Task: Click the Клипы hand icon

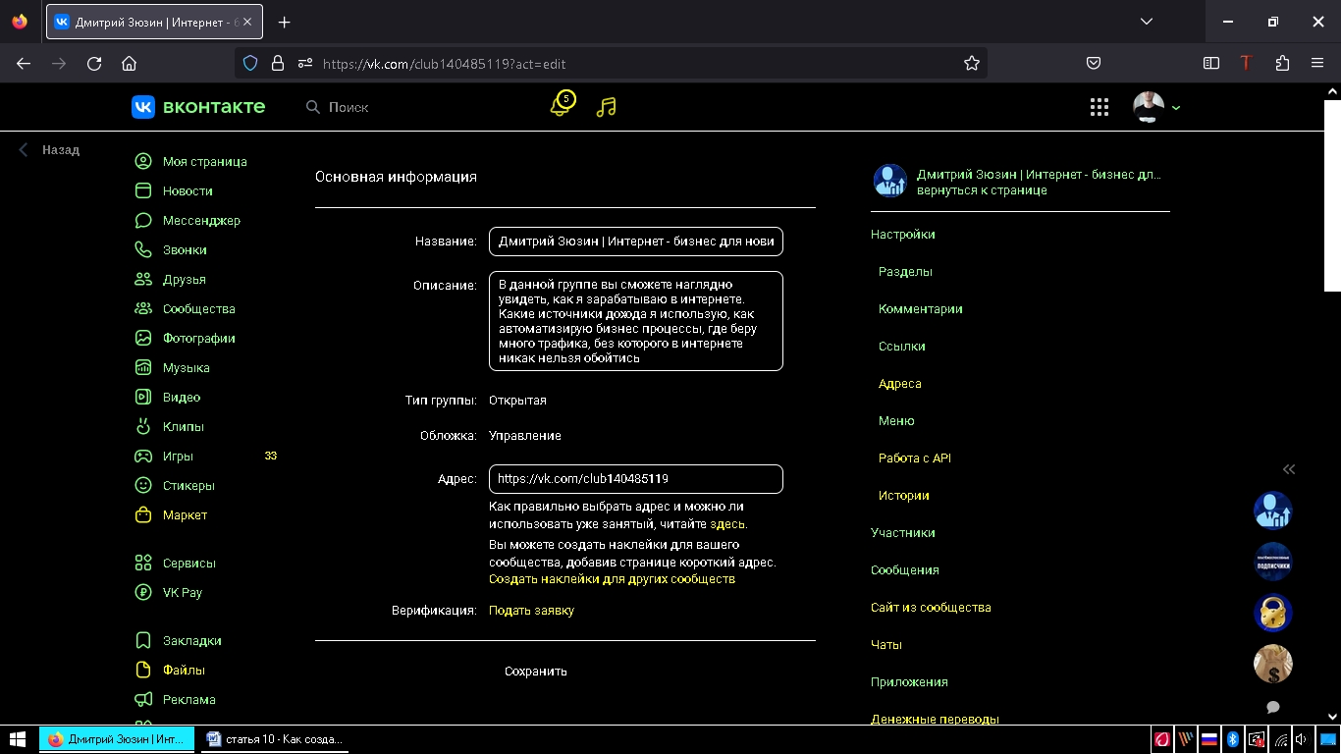Action: [143, 426]
